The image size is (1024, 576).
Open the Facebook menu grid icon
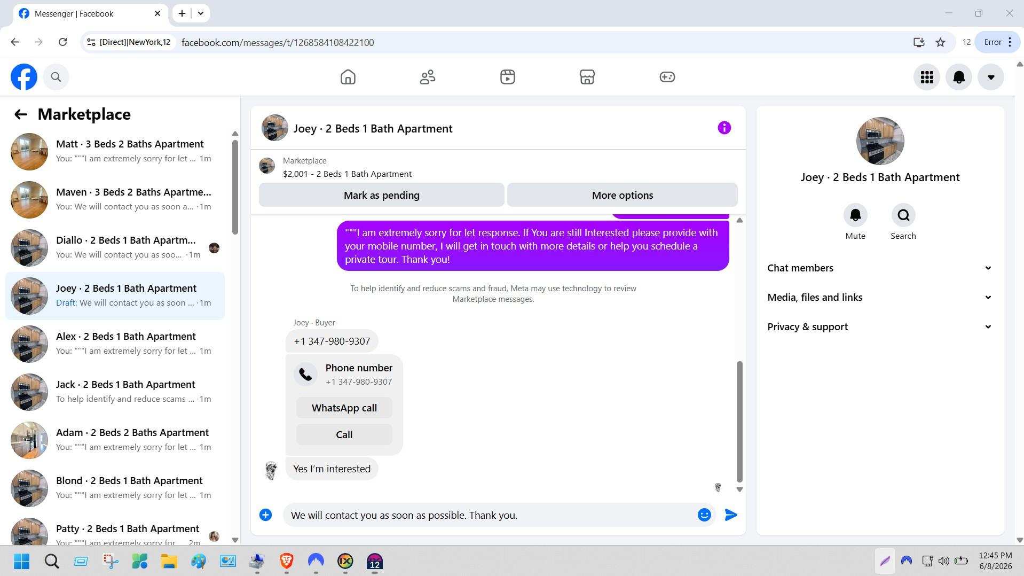pos(927,77)
